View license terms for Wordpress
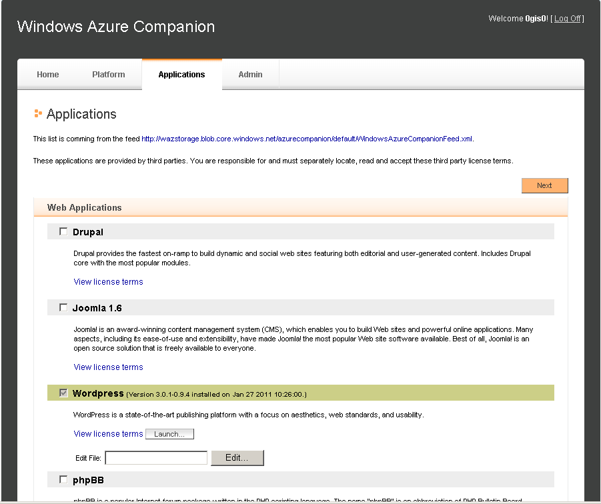 (108, 434)
